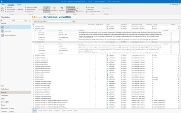Open the Status column filter dropdown
The height and width of the screenshot is (113, 181).
[120, 24]
